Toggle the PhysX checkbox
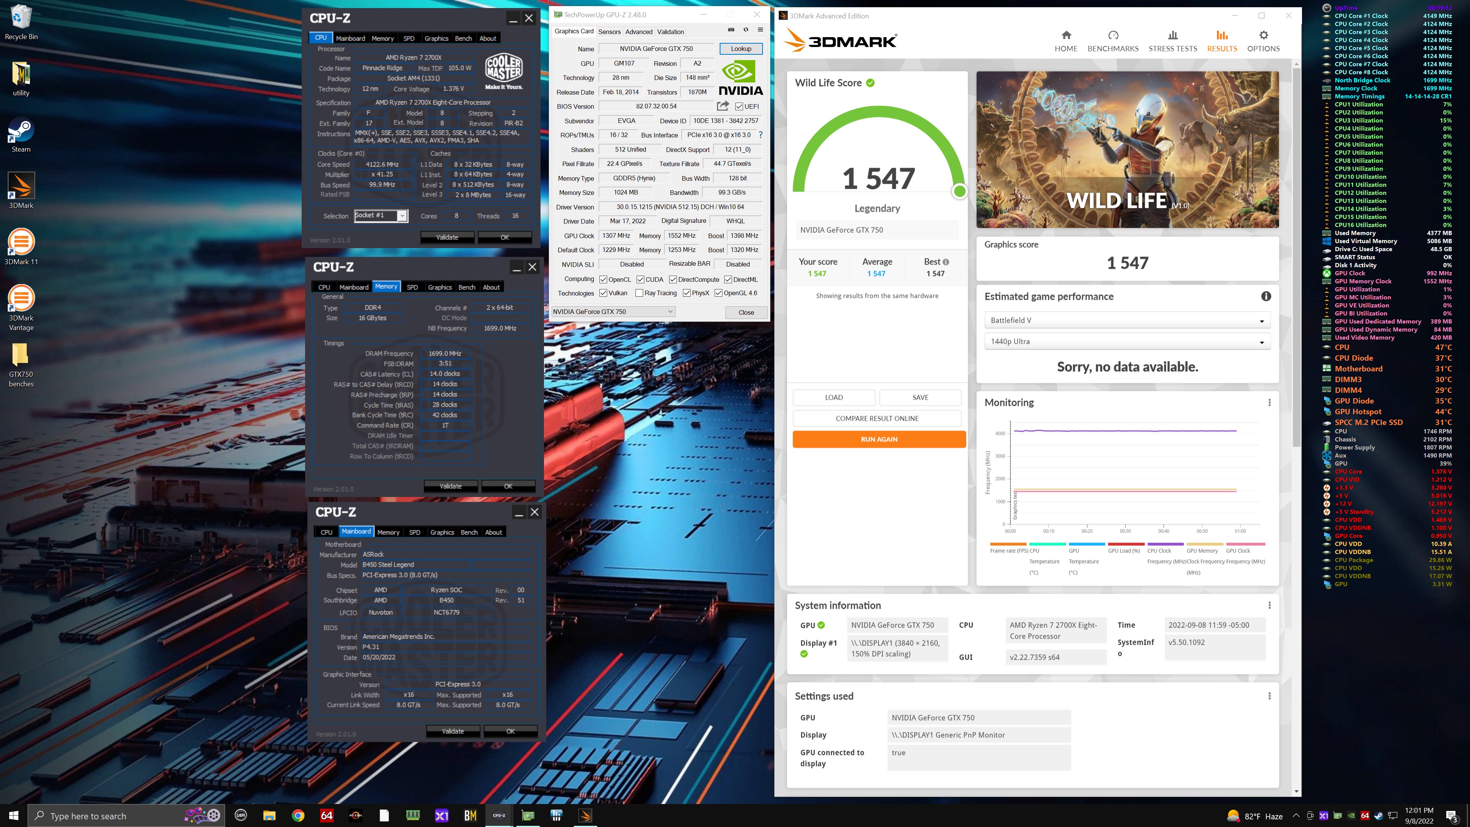 [x=686, y=293]
